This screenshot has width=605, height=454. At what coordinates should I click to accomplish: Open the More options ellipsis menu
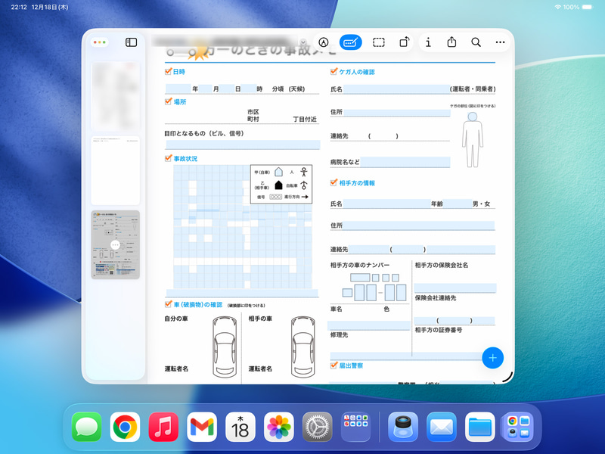[501, 43]
